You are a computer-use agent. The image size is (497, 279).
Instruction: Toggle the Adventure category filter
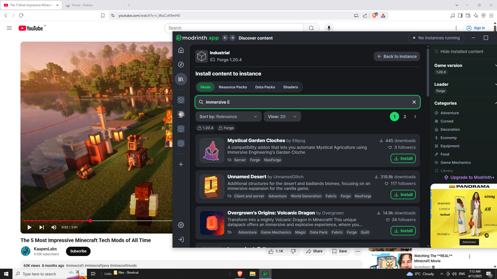tap(449, 113)
